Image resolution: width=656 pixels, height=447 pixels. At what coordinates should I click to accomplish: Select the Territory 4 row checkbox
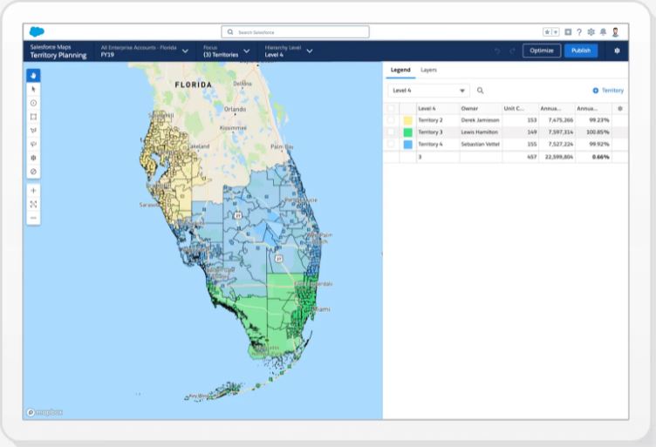[391, 144]
